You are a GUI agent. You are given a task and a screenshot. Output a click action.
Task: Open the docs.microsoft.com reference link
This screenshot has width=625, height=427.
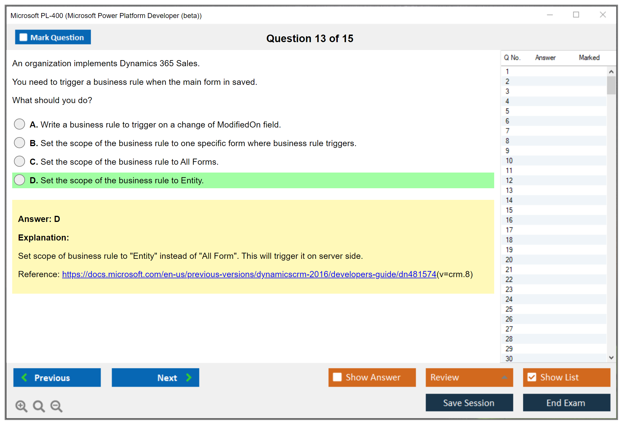click(x=249, y=274)
